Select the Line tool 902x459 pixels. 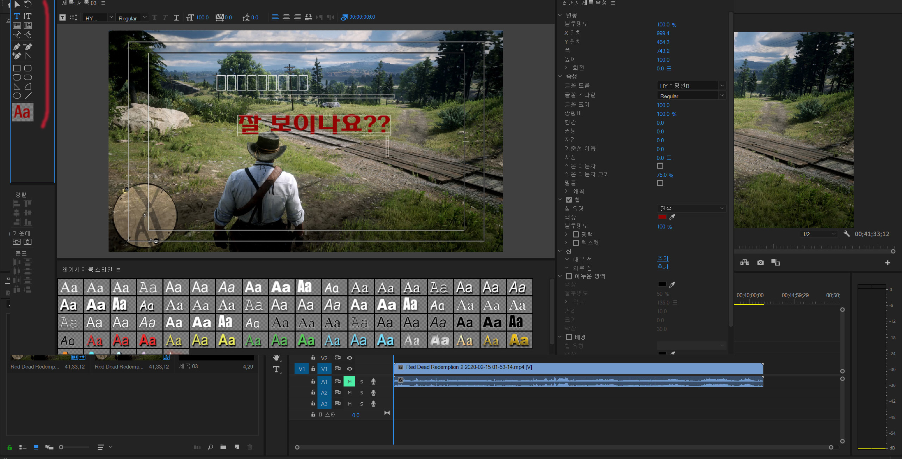[28, 96]
